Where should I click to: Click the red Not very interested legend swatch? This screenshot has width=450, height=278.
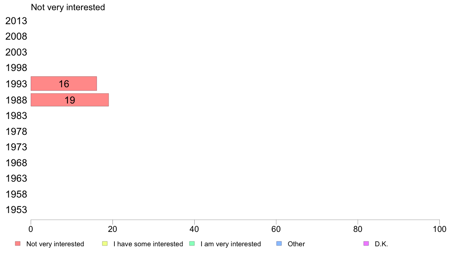point(18,244)
